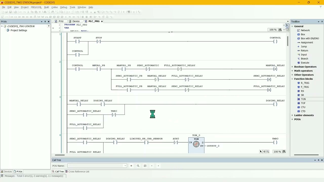Click the Print icon in main toolbar
The width and height of the screenshot is (324, 182).
15,12
